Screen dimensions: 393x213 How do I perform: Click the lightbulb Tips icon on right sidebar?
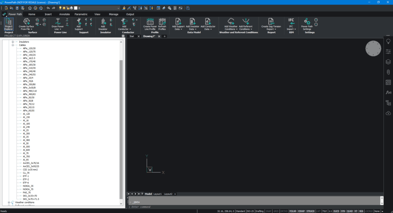point(388,41)
